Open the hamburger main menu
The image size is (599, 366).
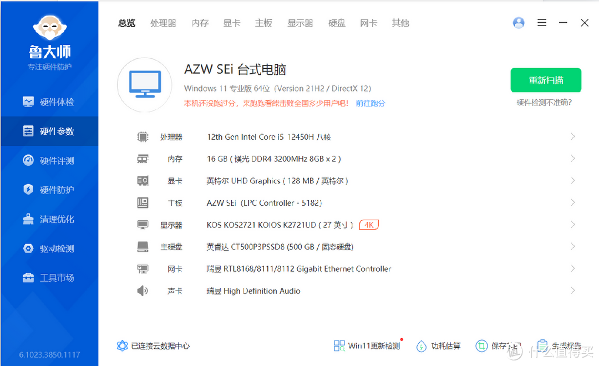(542, 23)
